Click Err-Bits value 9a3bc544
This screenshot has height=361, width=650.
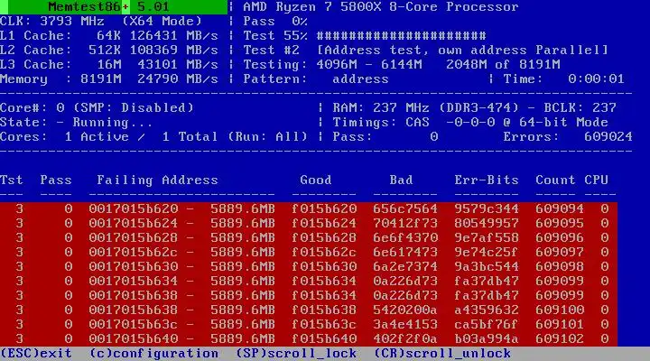[x=487, y=266]
